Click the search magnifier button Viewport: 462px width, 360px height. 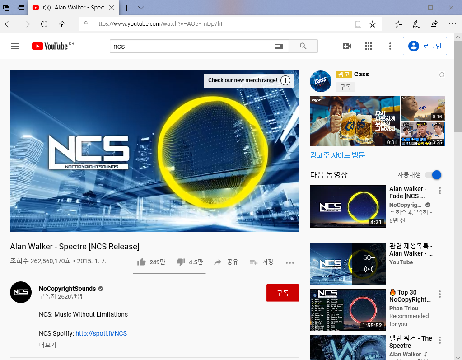pos(303,46)
